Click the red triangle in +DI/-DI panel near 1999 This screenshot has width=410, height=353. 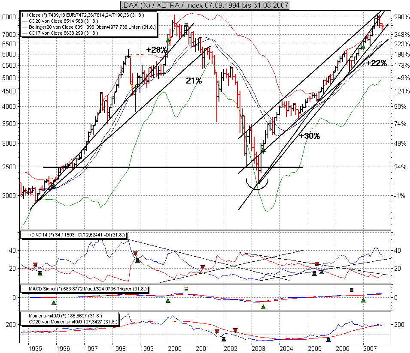click(135, 254)
